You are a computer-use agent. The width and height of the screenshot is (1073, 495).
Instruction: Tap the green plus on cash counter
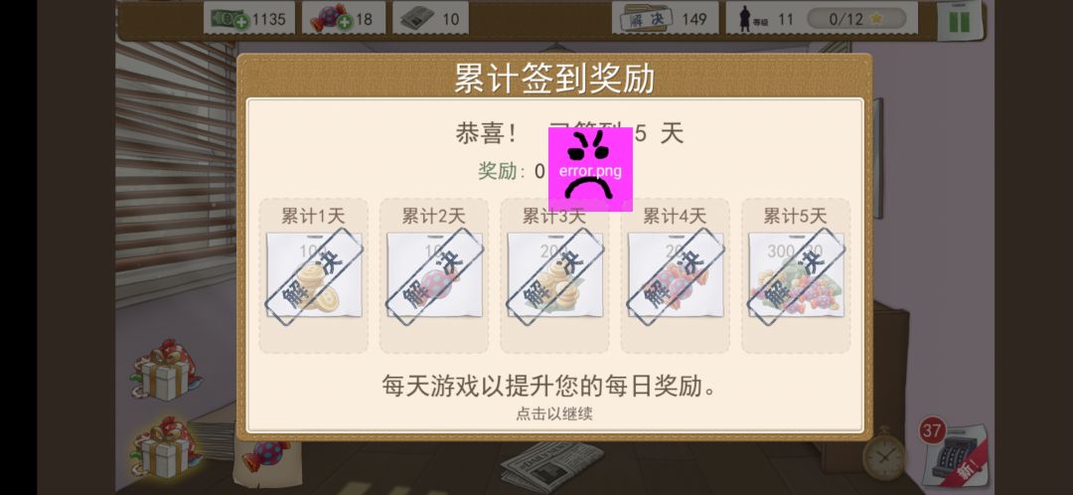(x=240, y=22)
